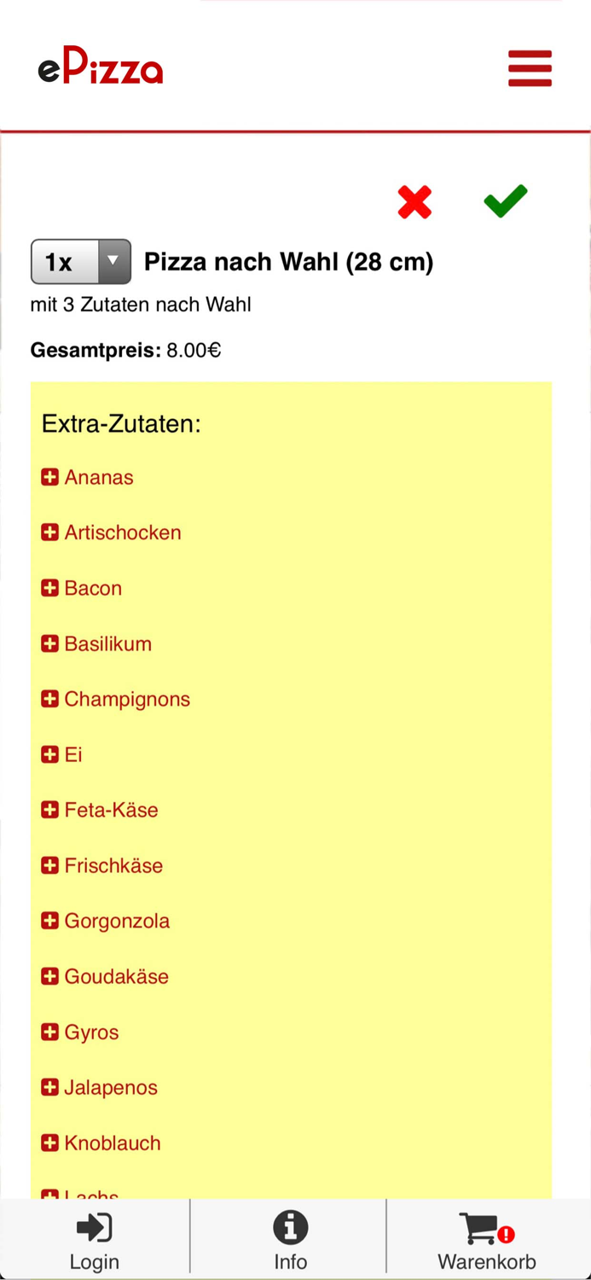Open the hamburger menu

coord(530,68)
